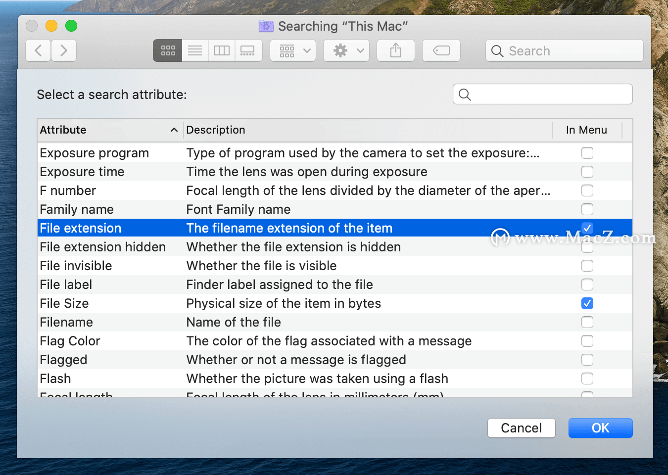The image size is (668, 475).
Task: Click the Cancel button
Action: pyautogui.click(x=522, y=428)
